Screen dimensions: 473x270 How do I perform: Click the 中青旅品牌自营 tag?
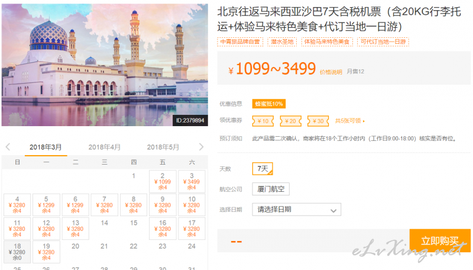(x=240, y=41)
